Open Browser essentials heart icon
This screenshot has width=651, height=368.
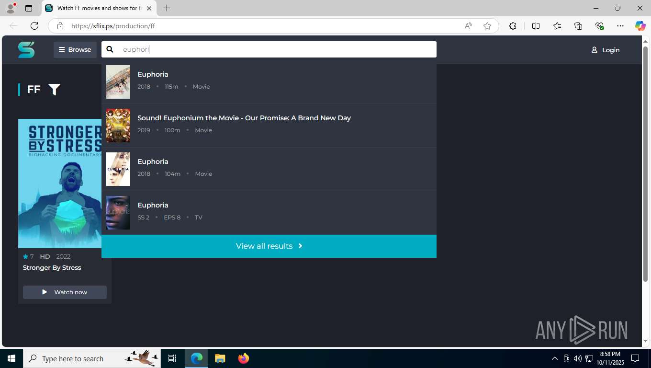599,26
